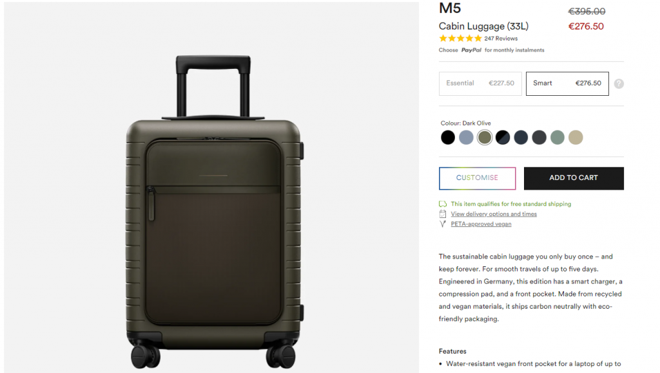
Task: Select the Dark Olive colour swatch
Action: pyautogui.click(x=485, y=138)
